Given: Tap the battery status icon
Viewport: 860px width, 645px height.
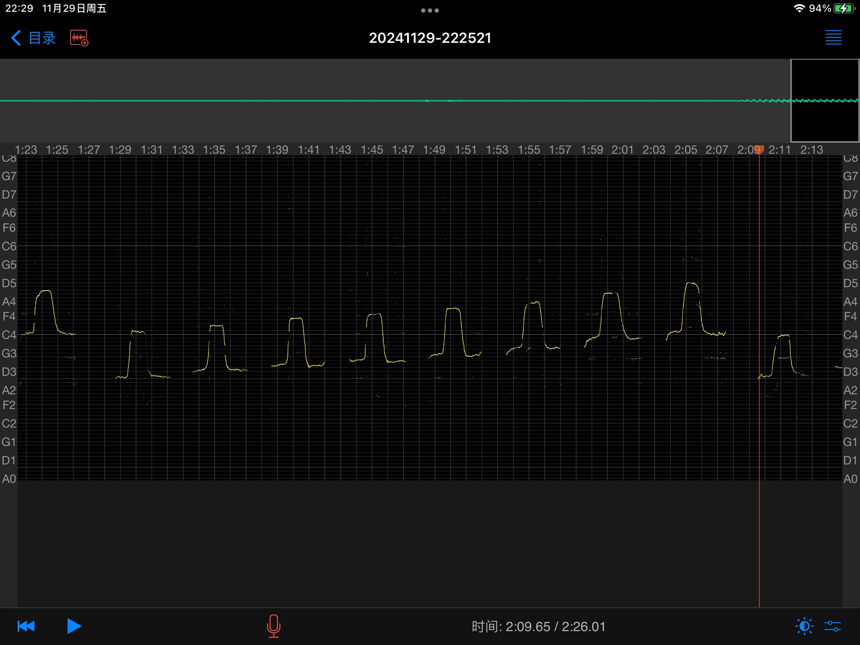Looking at the screenshot, I should pyautogui.click(x=844, y=8).
